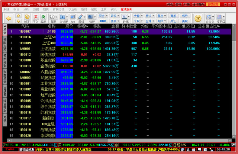The height and width of the screenshot is (154, 238).
Task: Click the 债券 toolbar button
Action: tap(185, 16)
